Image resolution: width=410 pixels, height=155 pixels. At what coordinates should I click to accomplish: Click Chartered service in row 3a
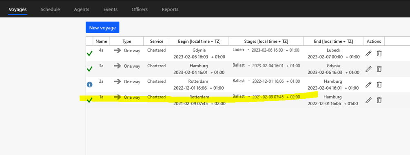point(156,66)
